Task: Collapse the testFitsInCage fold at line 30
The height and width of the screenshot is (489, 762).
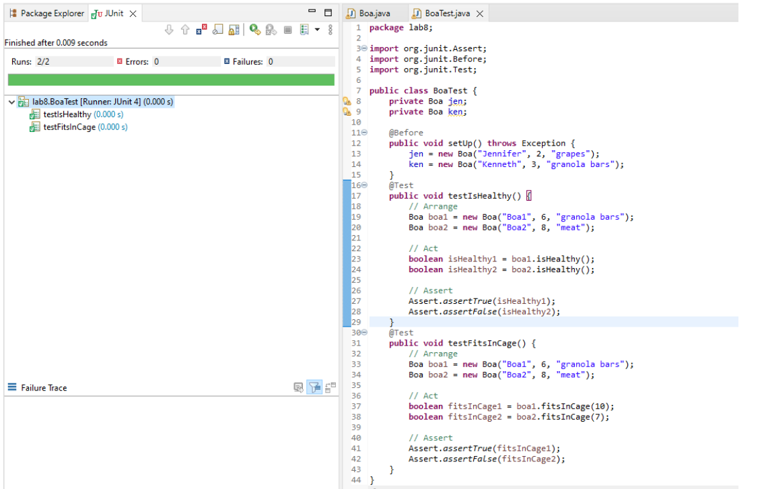Action: pyautogui.click(x=364, y=333)
